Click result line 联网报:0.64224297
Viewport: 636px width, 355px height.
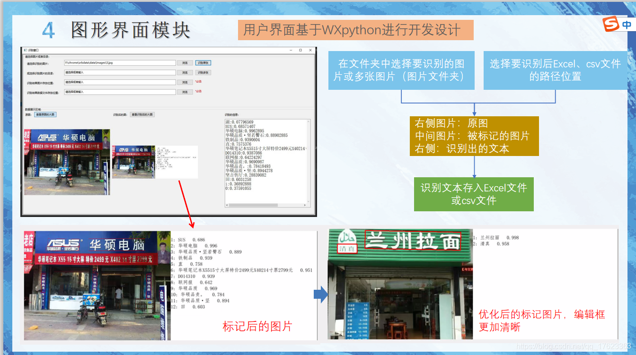[x=244, y=157]
